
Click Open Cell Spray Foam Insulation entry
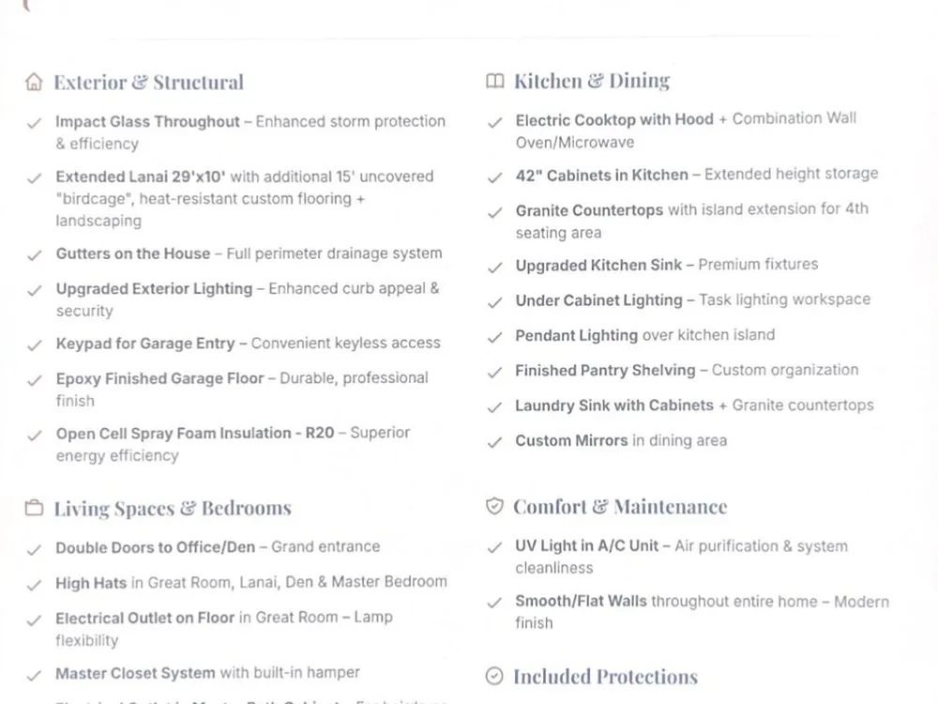[234, 444]
